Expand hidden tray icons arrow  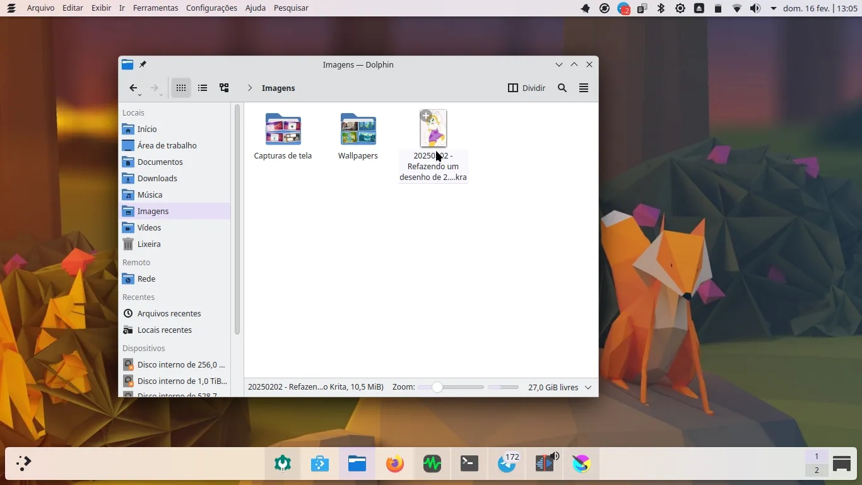pyautogui.click(x=774, y=8)
